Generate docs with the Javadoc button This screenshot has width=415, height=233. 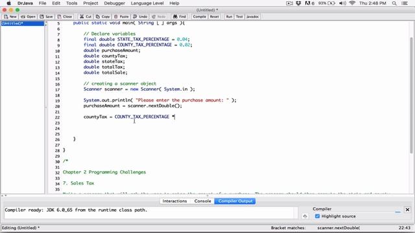point(252,17)
